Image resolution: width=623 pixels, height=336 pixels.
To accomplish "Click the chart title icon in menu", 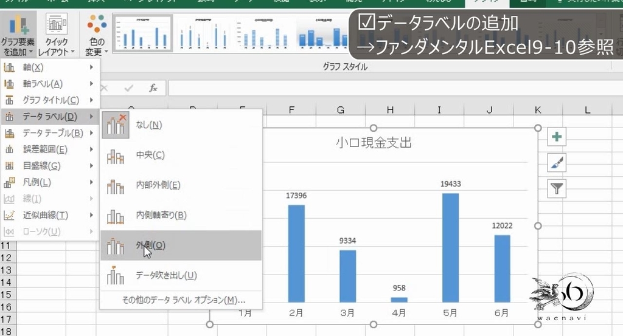I will [9, 100].
